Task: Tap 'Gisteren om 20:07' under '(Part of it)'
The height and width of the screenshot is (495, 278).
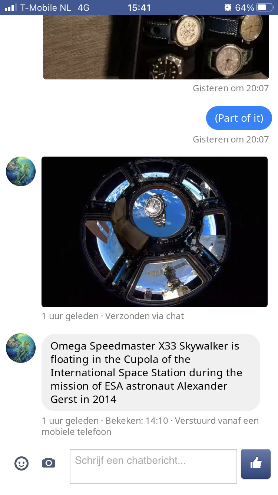Action: [231, 140]
